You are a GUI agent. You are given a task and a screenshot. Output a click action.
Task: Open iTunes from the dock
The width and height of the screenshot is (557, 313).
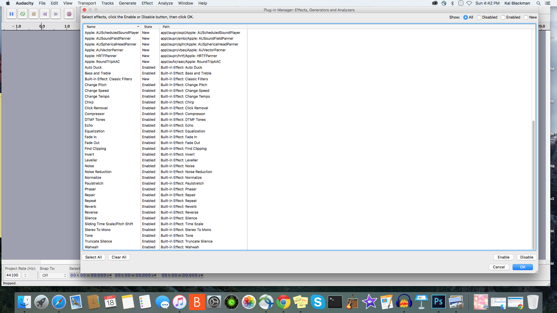179,302
